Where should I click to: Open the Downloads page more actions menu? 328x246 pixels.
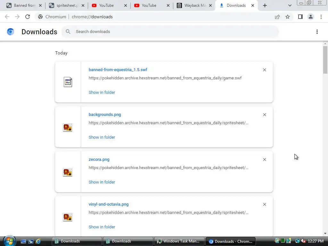317,32
